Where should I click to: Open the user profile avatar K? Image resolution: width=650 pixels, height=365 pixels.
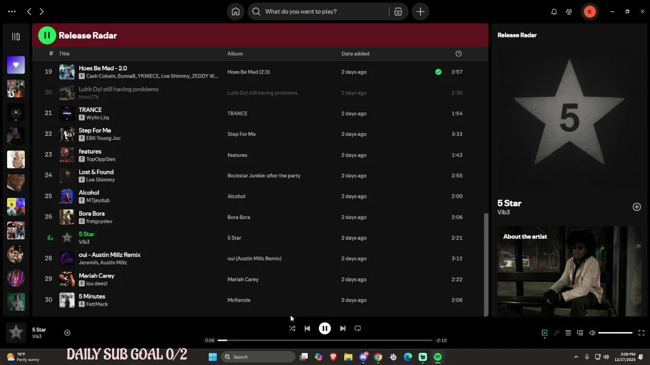(590, 11)
